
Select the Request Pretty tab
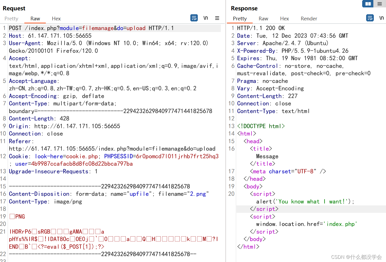pos(11,19)
